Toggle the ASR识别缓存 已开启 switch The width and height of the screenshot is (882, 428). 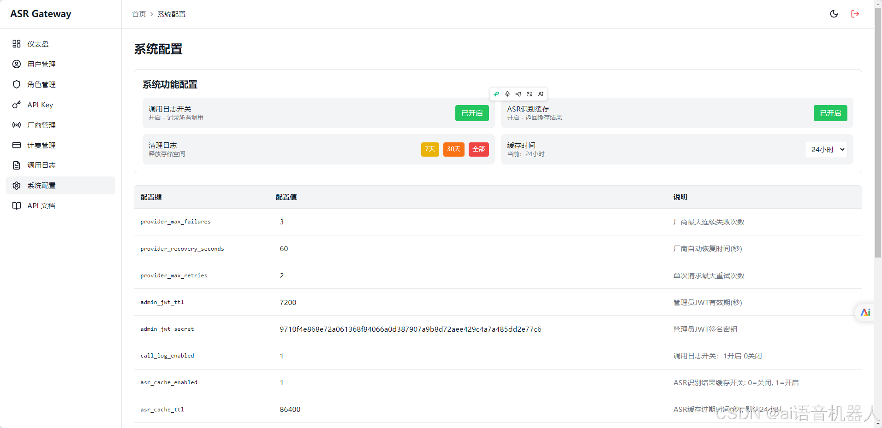point(830,113)
